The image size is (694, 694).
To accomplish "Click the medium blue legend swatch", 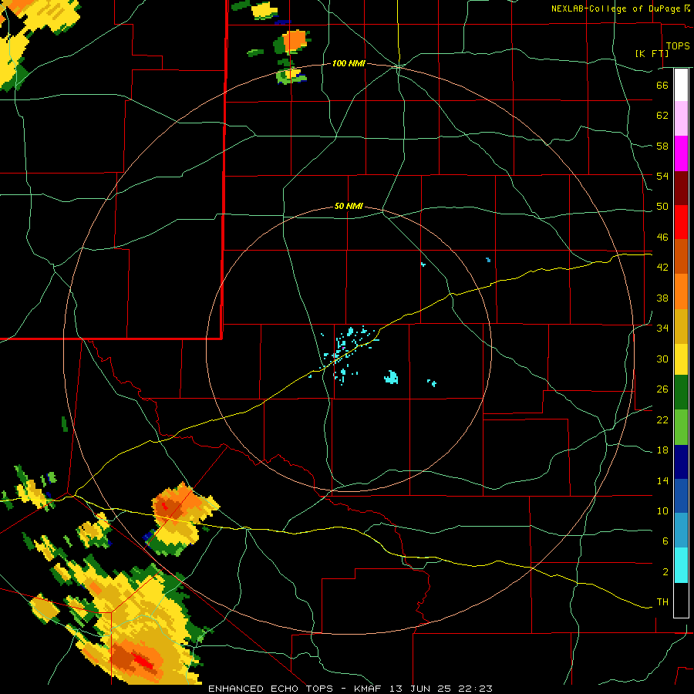I will 681,496.
